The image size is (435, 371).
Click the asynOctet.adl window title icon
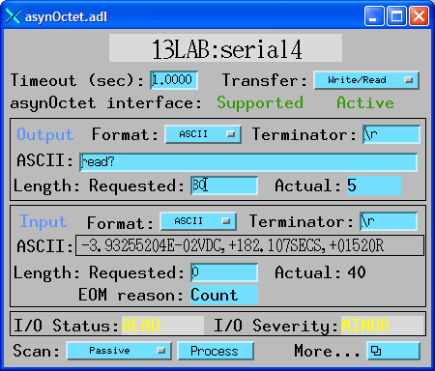click(14, 16)
